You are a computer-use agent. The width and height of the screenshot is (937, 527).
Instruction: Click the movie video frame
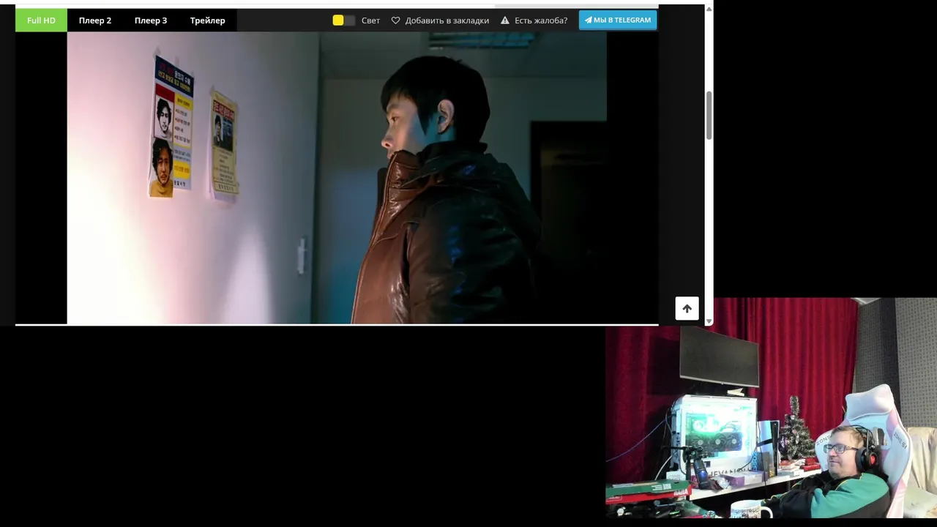click(x=337, y=178)
